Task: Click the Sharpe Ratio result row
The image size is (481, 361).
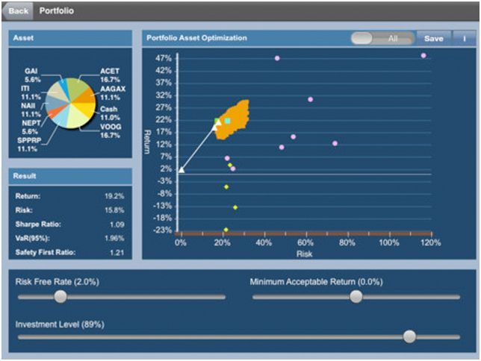Action: click(69, 225)
